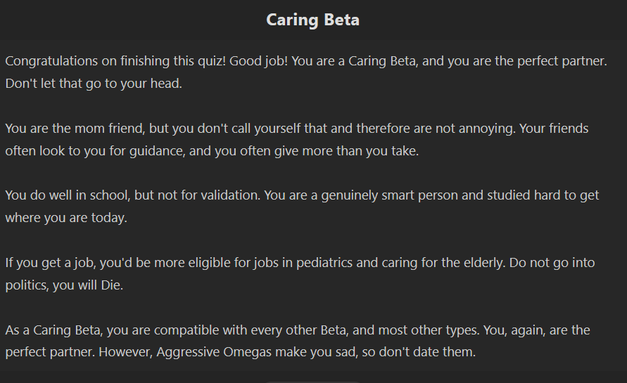Click the paragraph about doing well in school
This screenshot has width=627, height=383.
click(302, 206)
